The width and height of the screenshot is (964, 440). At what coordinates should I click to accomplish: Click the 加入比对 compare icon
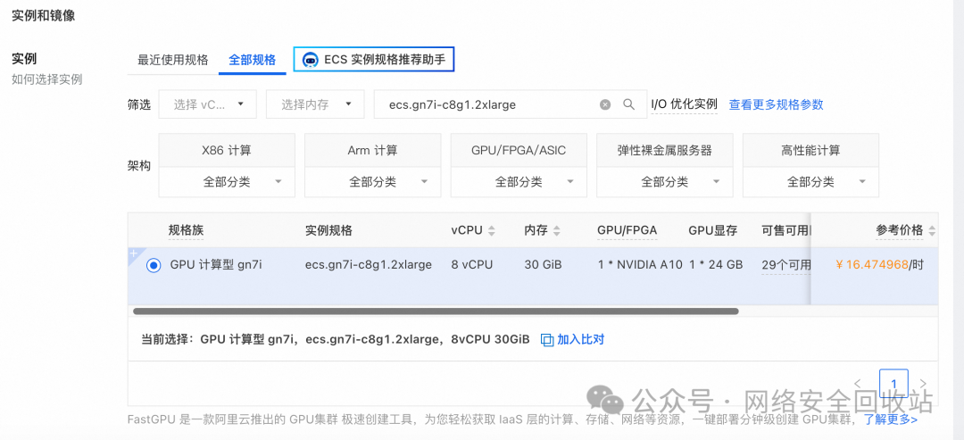tap(546, 339)
